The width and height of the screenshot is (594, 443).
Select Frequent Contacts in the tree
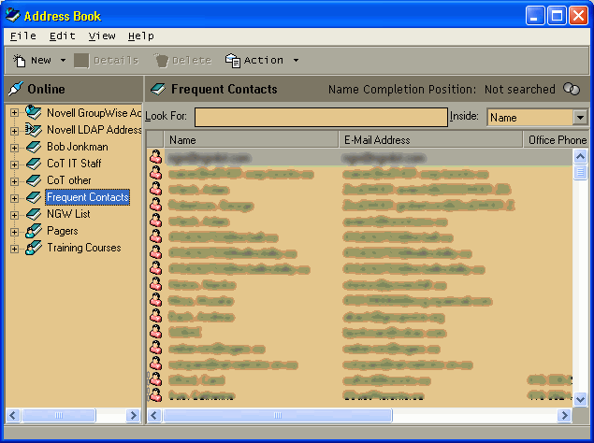click(x=88, y=197)
